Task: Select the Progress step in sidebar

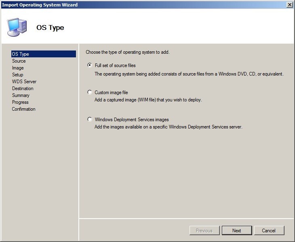Action: (20, 102)
